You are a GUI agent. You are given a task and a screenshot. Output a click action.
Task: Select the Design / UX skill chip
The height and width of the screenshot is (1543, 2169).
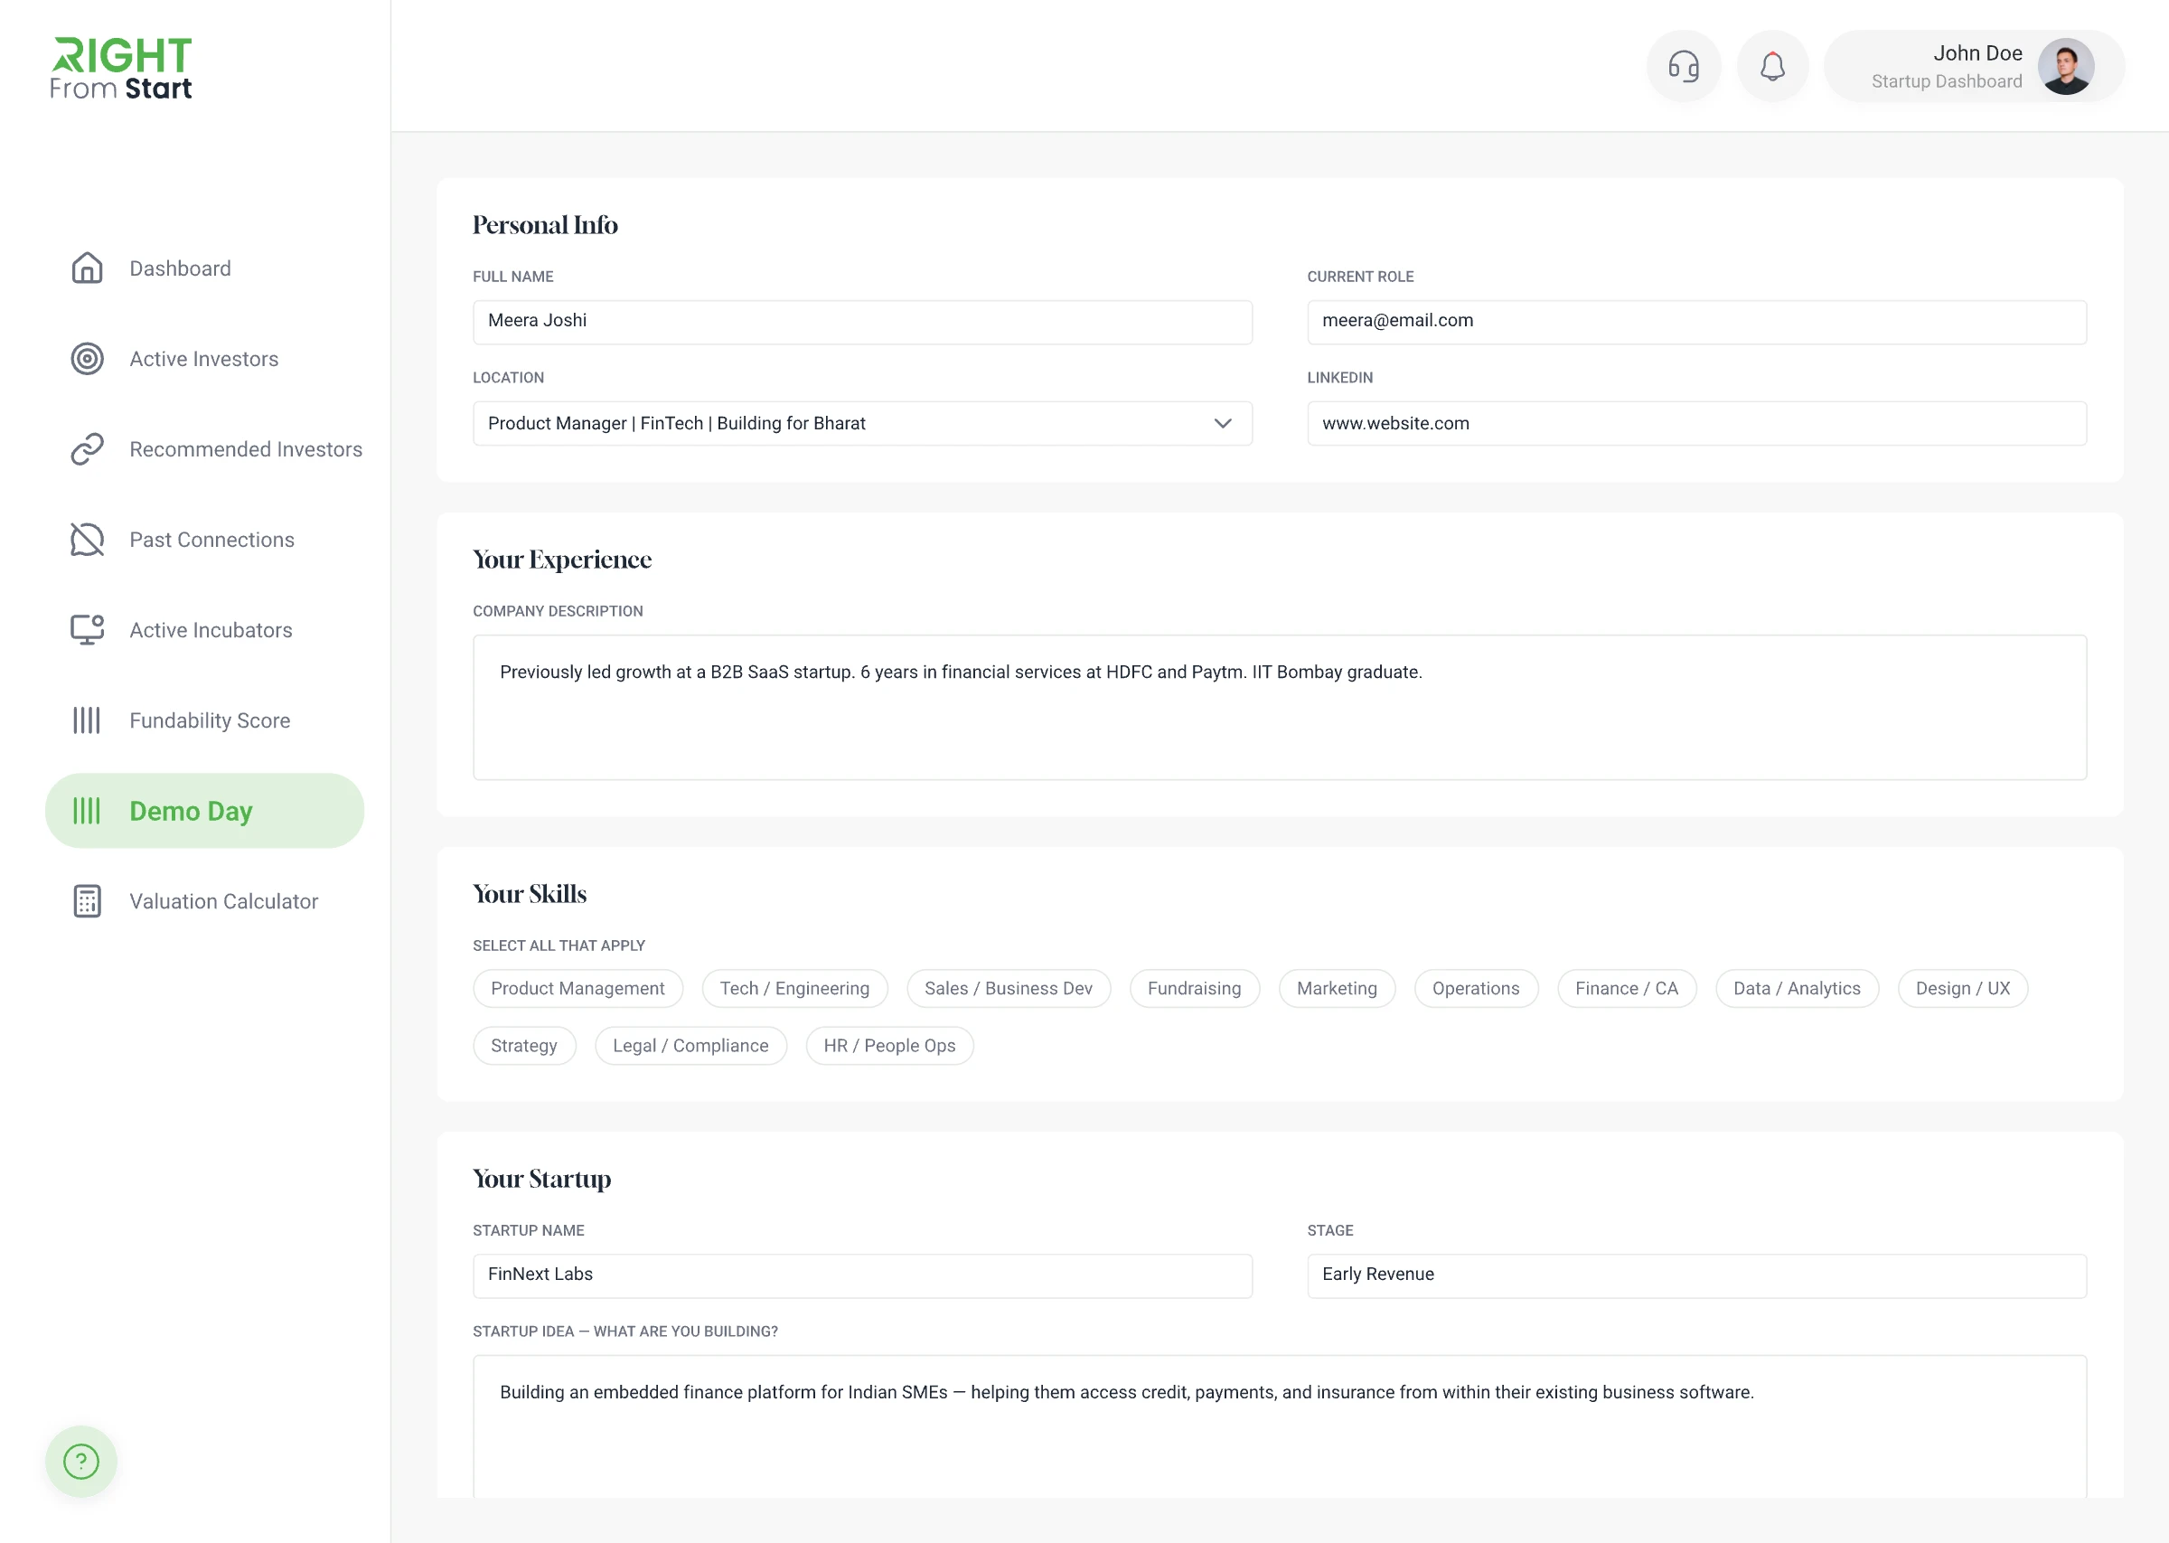(1962, 988)
